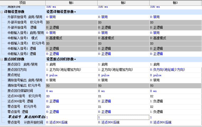Screen dimensions: 202x127
Task: Click the 中断输入信号2 逻辑 row label
Action: (22, 54)
